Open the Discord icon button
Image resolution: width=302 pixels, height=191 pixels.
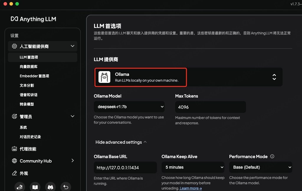click(x=50, y=187)
